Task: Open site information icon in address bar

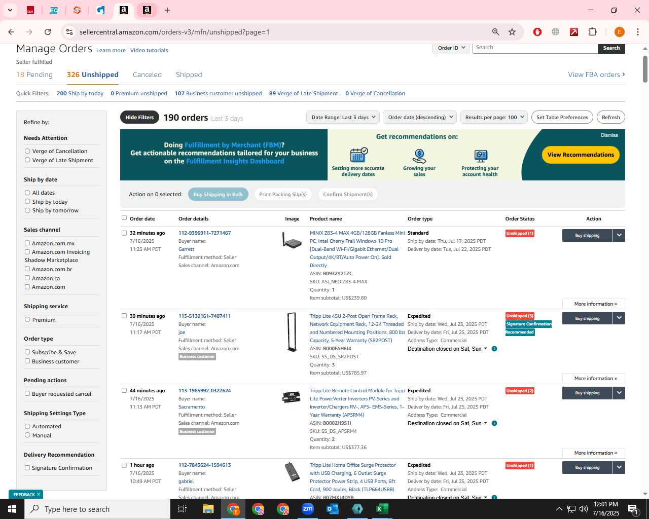Action: point(69,32)
